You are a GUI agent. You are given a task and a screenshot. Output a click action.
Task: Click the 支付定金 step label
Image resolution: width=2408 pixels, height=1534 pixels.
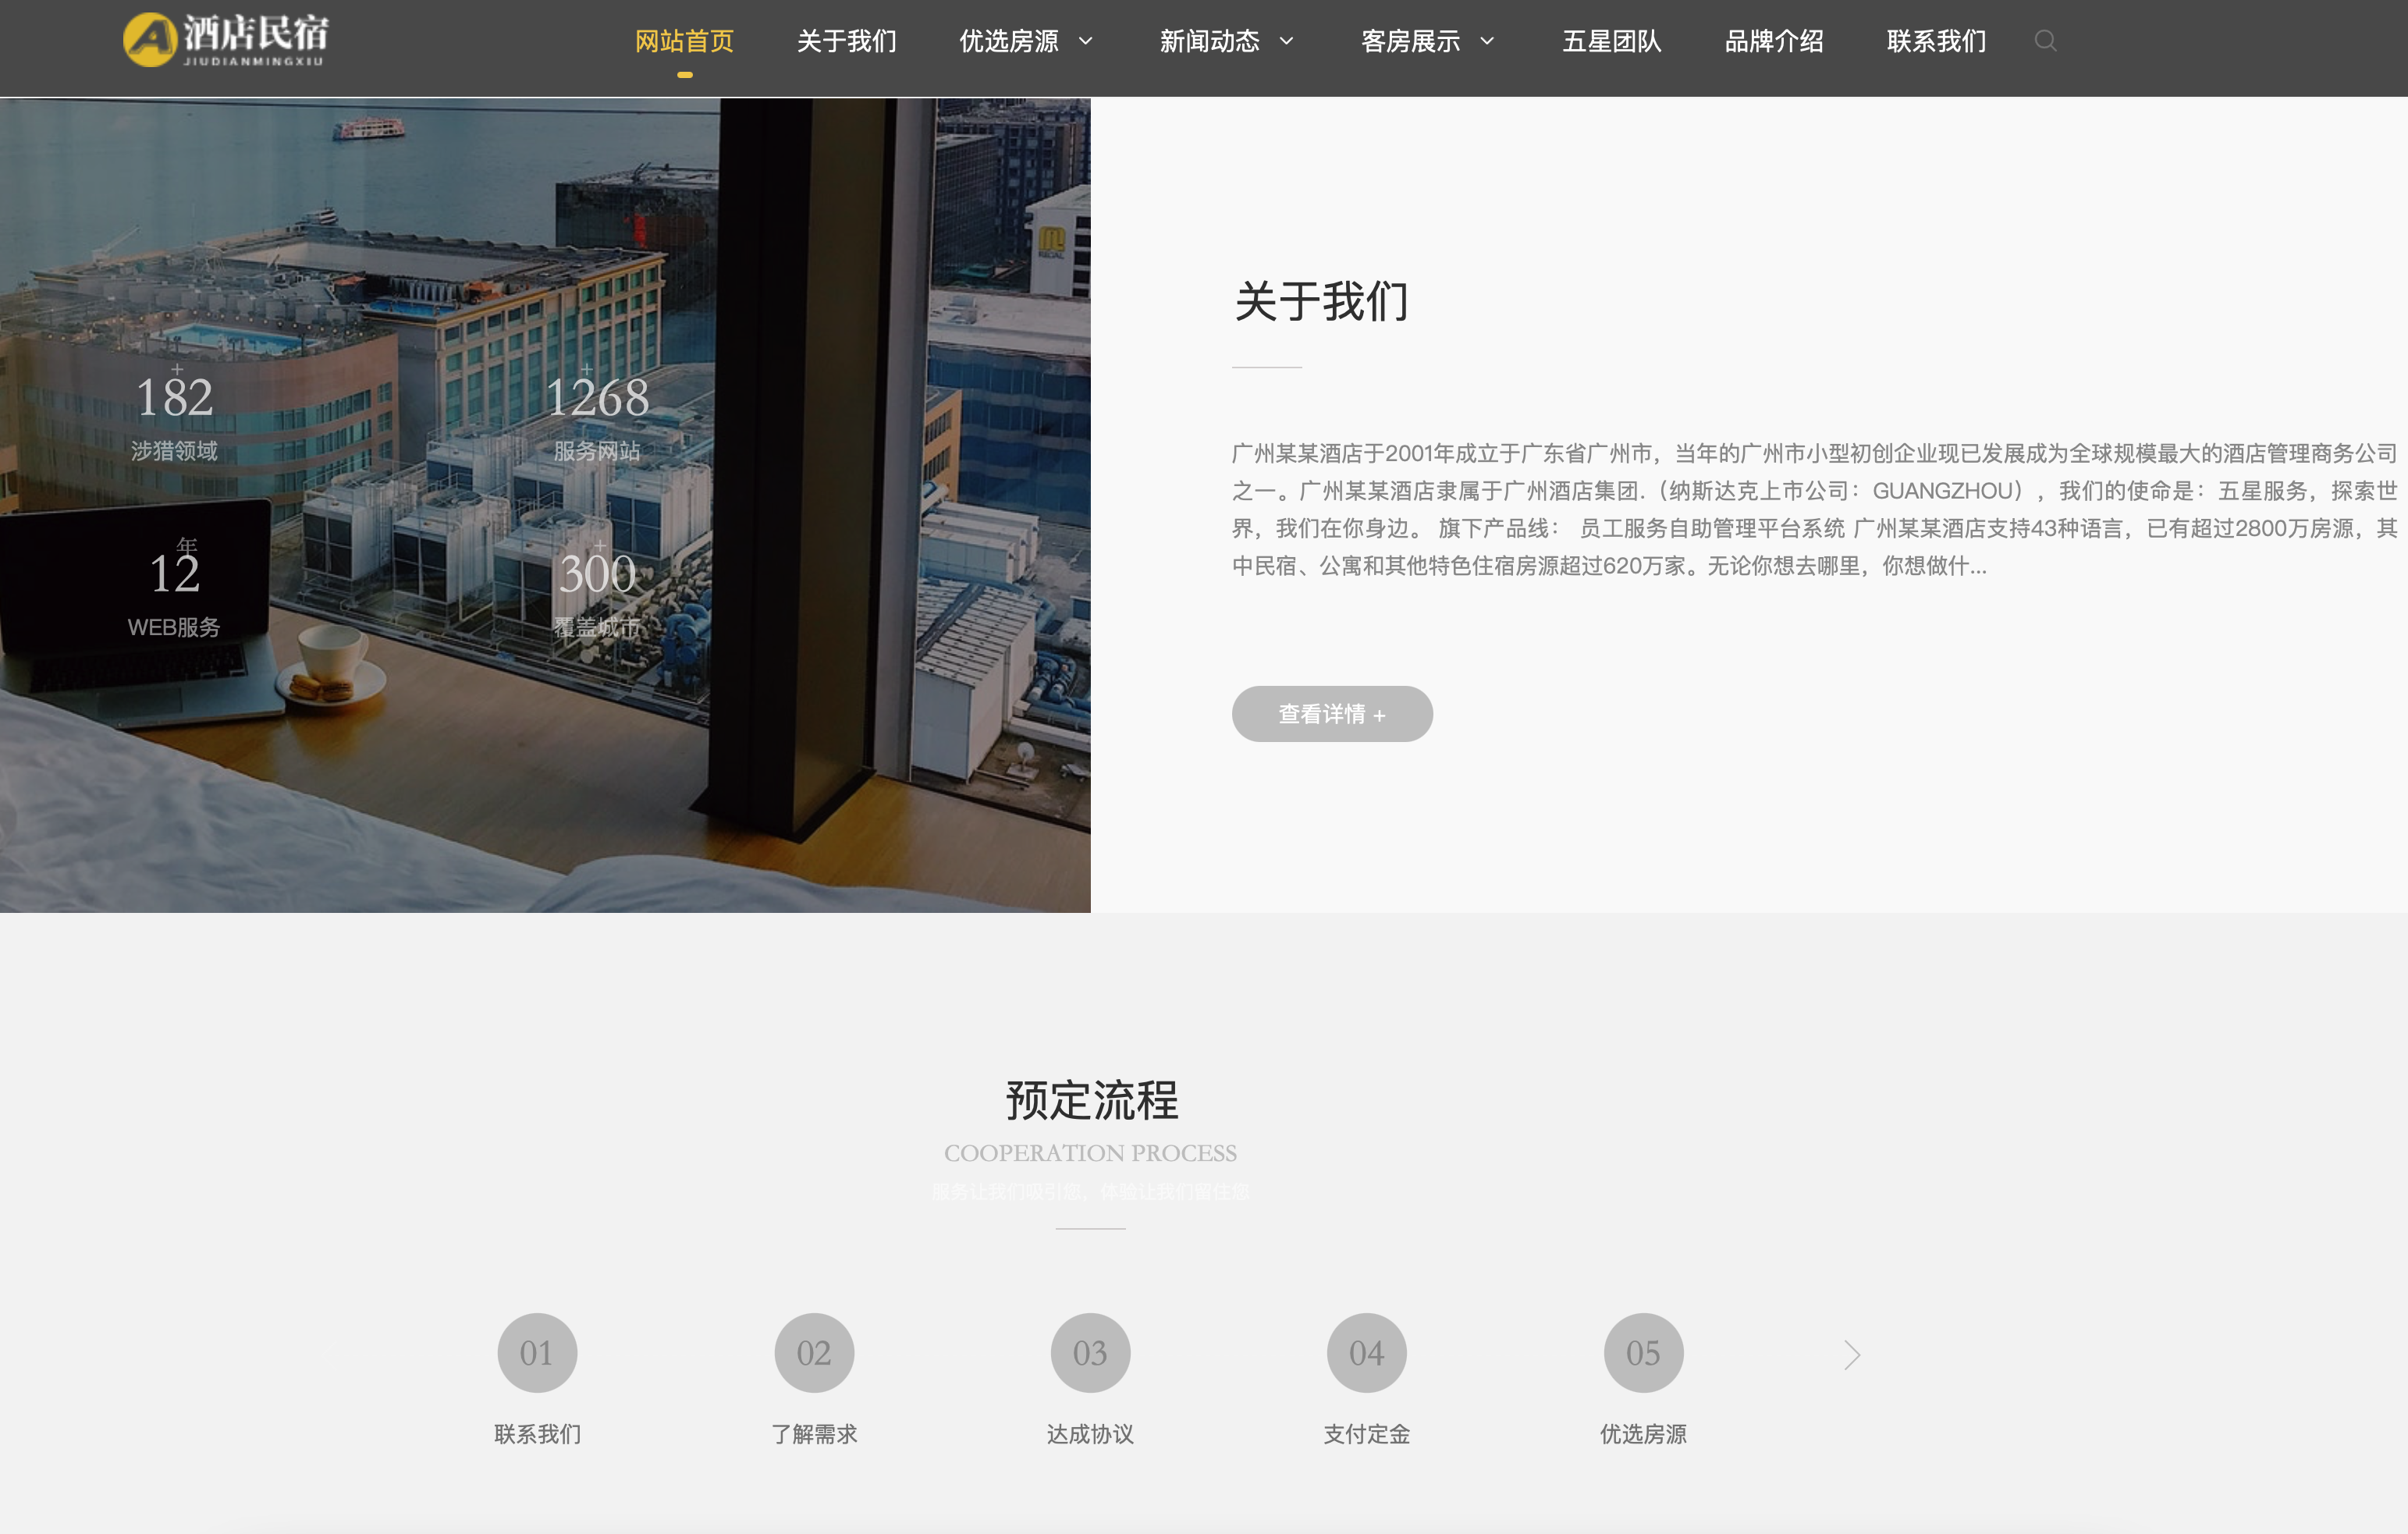coord(1366,1433)
